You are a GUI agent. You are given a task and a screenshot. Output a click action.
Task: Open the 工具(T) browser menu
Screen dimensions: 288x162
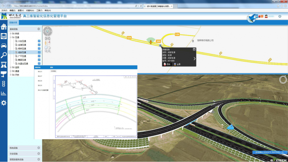(x=39, y=10)
